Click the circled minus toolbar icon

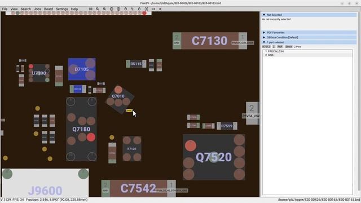point(112,9)
